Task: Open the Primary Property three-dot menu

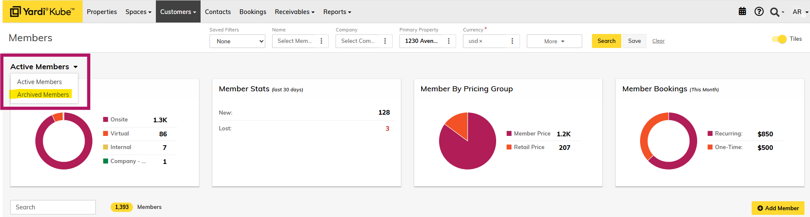Action: [x=448, y=41]
